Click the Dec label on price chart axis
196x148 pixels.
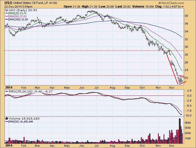coord(172,87)
